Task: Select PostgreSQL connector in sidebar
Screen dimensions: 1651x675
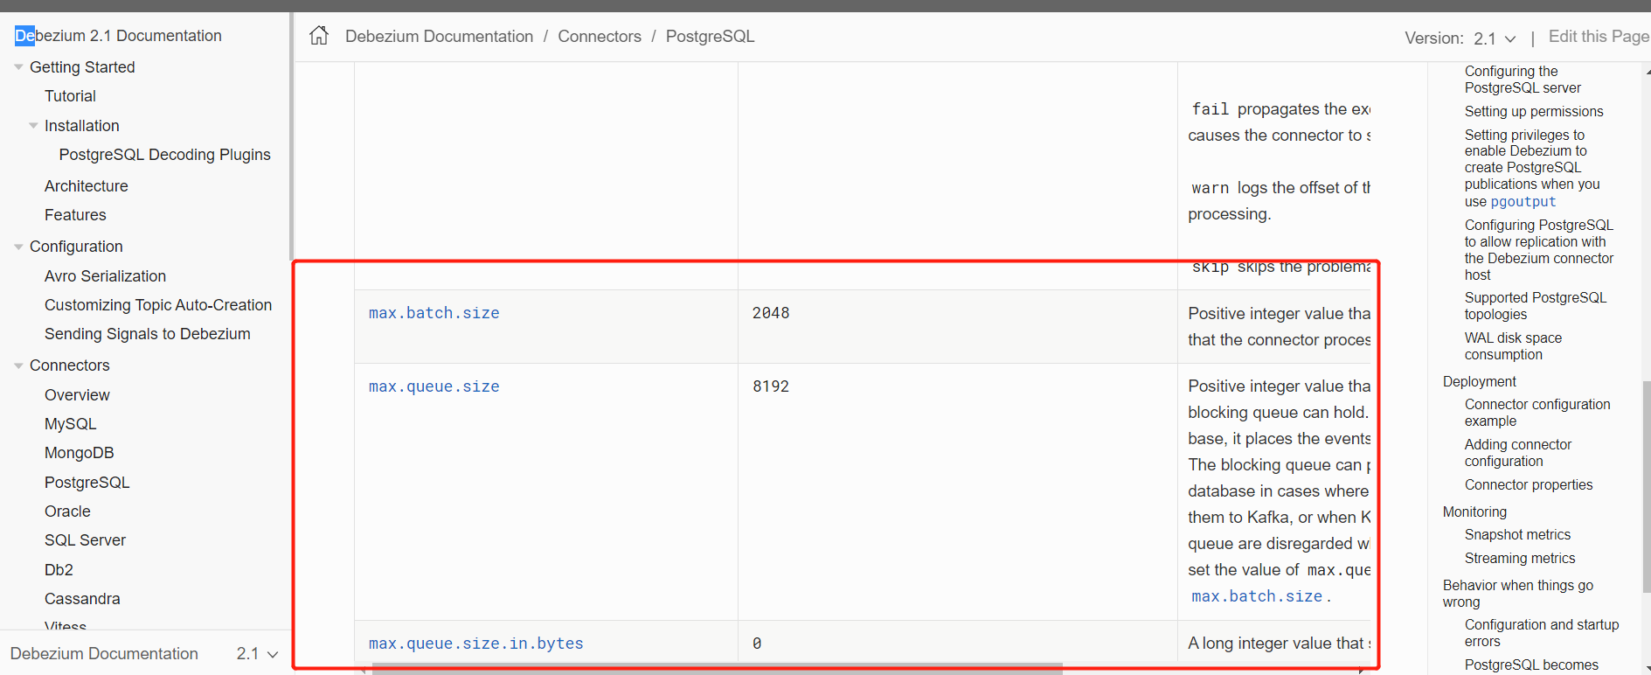Action: click(x=87, y=483)
